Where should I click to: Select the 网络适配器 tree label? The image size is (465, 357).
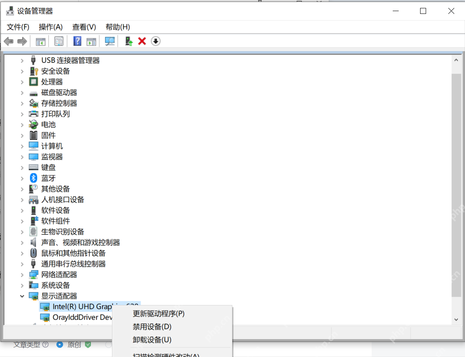[59, 274]
